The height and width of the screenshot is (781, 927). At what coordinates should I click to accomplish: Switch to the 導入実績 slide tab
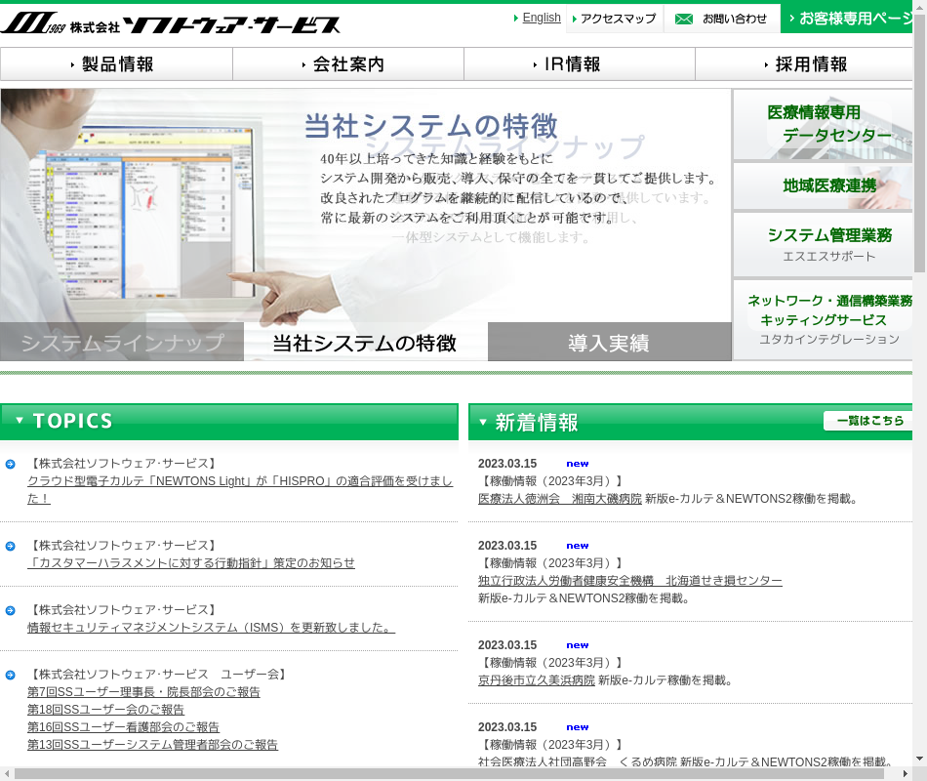click(x=610, y=342)
